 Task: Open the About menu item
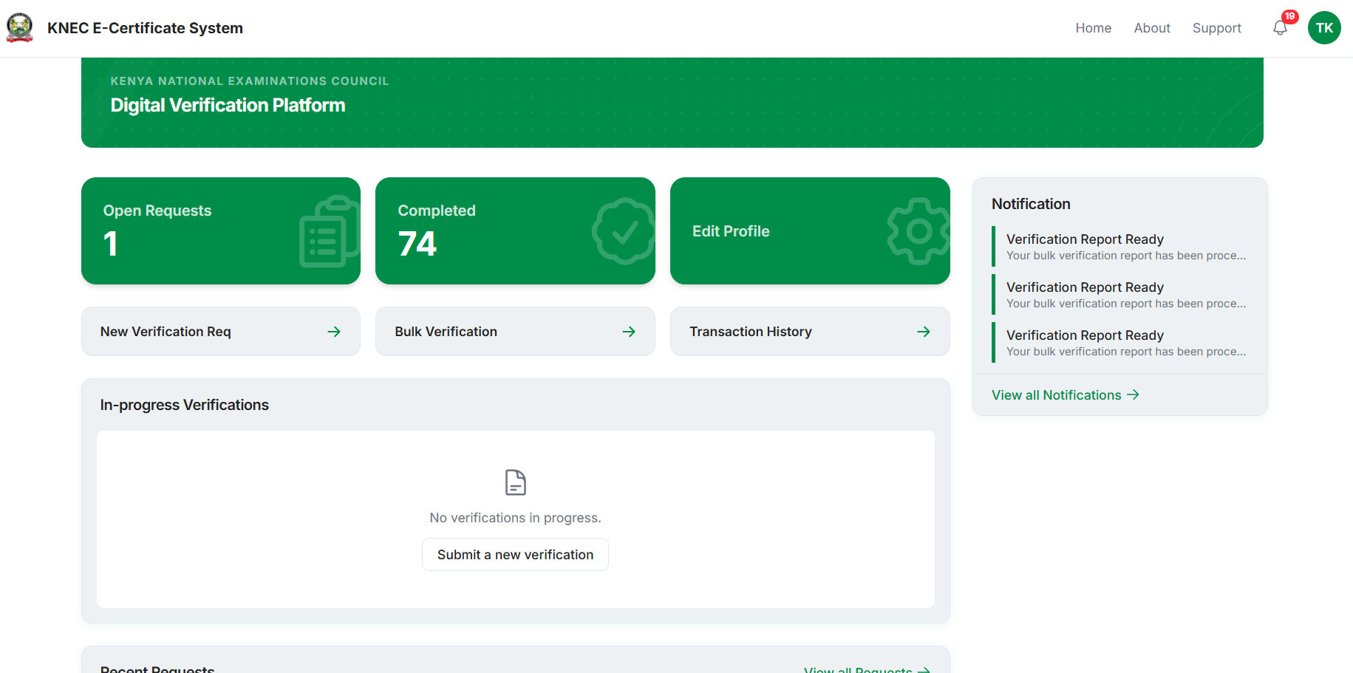[x=1152, y=28]
